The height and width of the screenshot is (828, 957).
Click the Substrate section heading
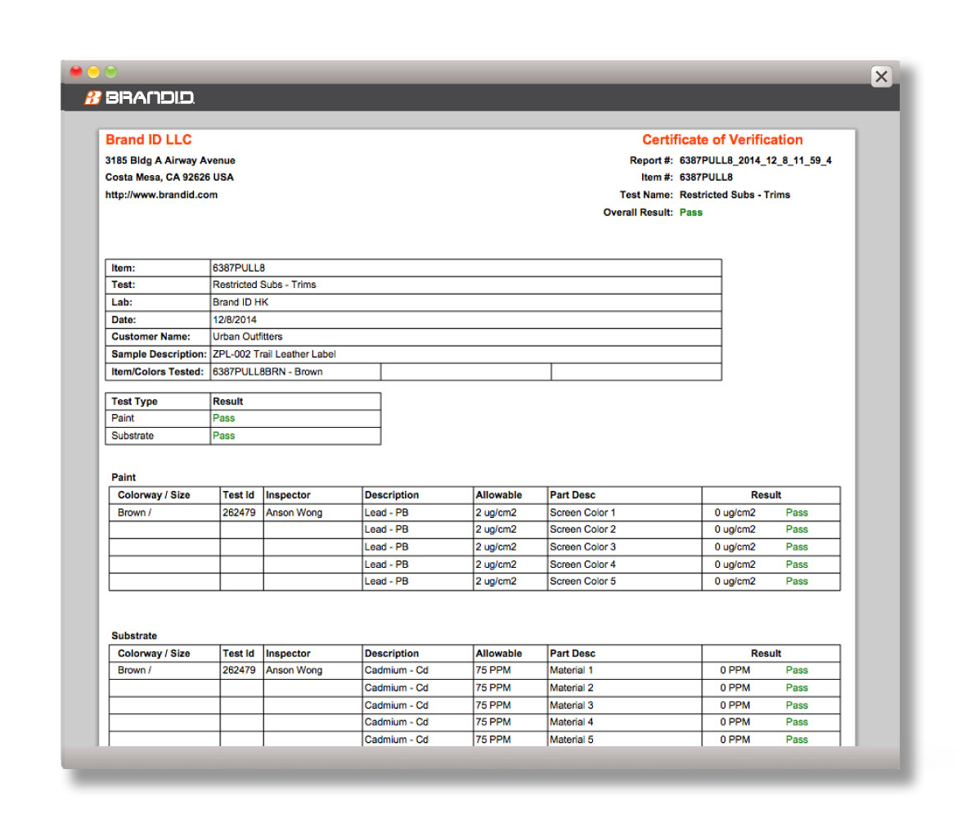click(x=133, y=636)
